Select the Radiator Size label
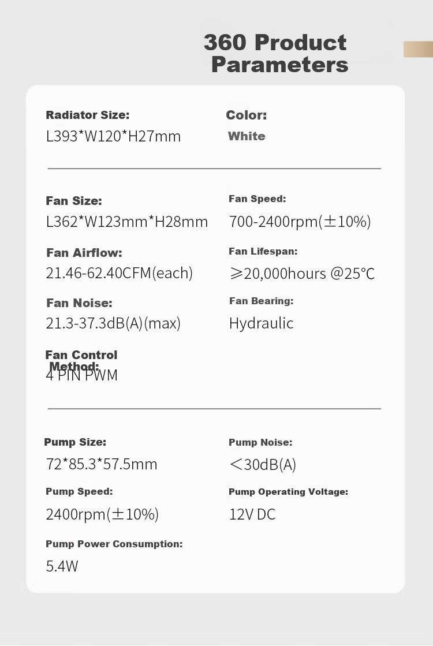The height and width of the screenshot is (646, 433). (87, 115)
